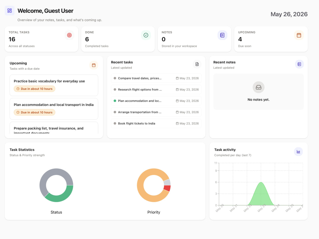Click the notebook icon in Recent notes panel

299,64
